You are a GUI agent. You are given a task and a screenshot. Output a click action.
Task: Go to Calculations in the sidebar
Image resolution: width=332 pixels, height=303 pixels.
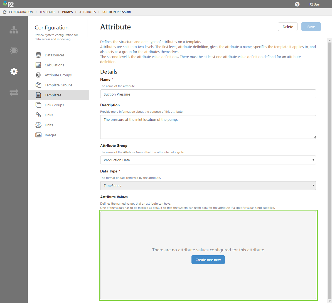tap(54, 65)
